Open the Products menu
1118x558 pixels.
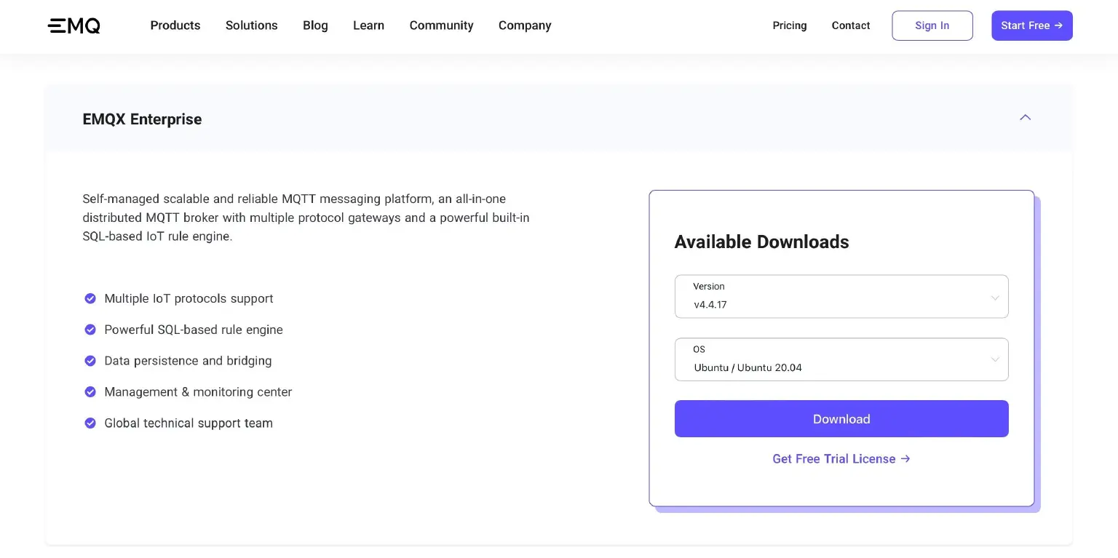[x=175, y=25]
